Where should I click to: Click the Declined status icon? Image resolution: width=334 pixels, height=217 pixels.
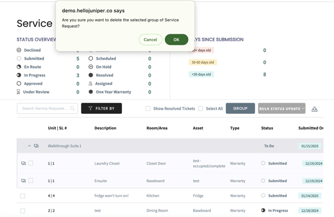click(x=19, y=50)
